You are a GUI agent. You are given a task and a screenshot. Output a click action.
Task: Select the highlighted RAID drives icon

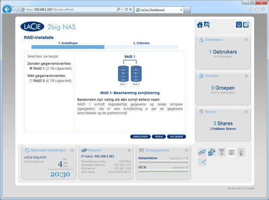point(231,152)
